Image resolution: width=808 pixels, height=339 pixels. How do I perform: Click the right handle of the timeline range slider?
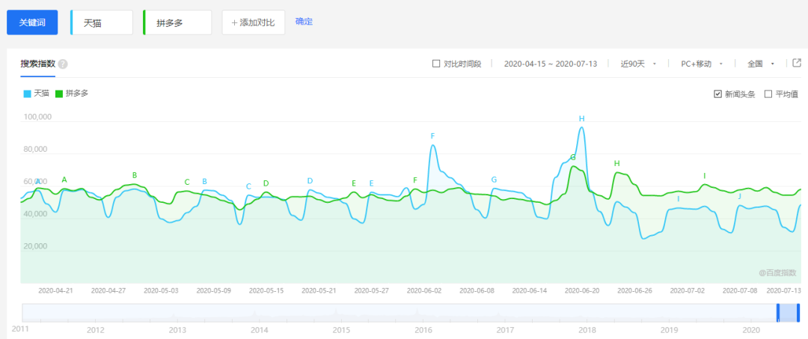click(x=798, y=314)
